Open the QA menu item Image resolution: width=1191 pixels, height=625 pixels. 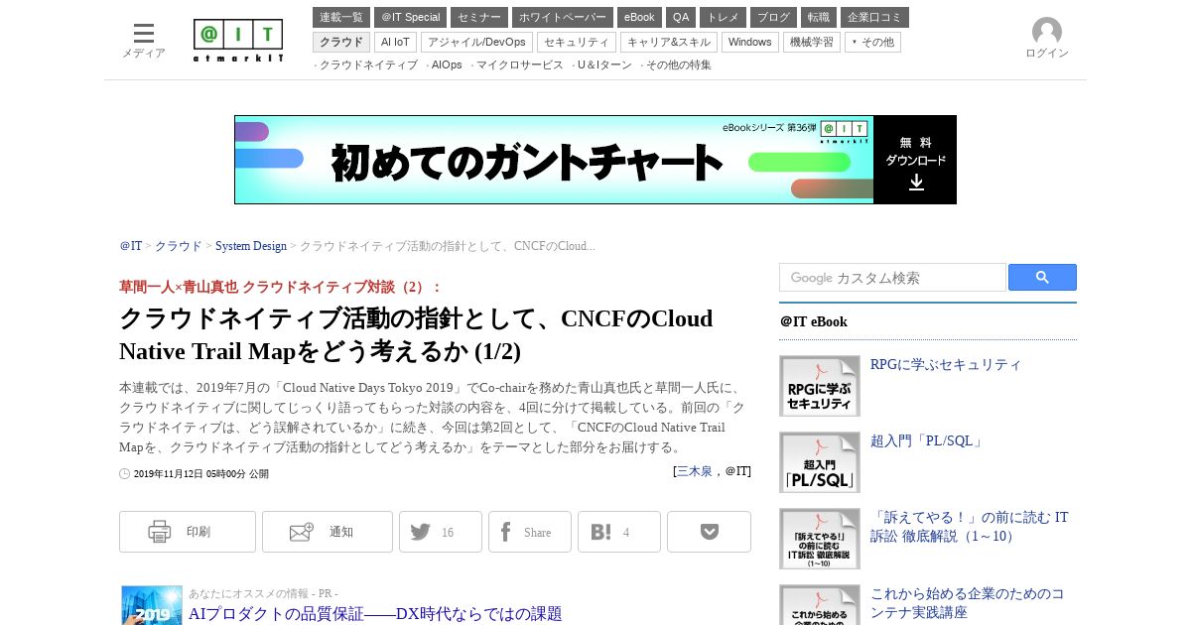pyautogui.click(x=681, y=18)
